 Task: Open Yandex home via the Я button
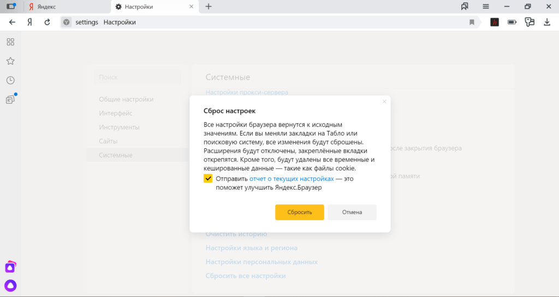coord(29,22)
